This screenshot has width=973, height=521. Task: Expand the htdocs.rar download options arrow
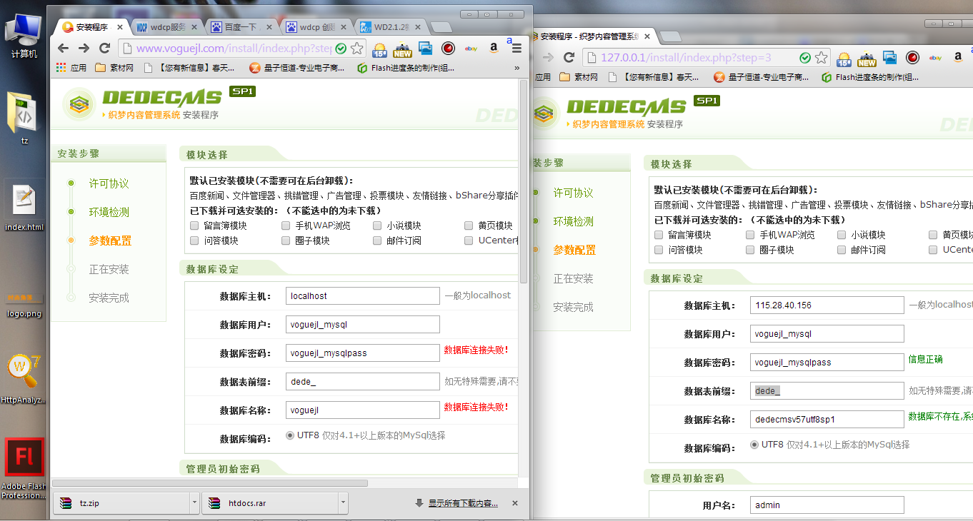(x=344, y=503)
